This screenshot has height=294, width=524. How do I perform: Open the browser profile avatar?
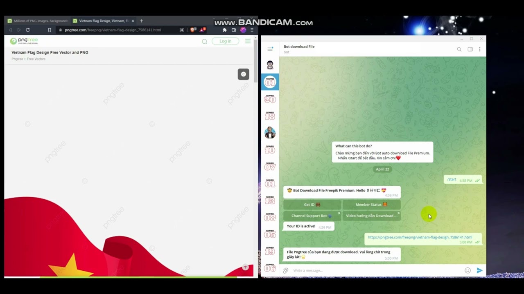click(243, 30)
